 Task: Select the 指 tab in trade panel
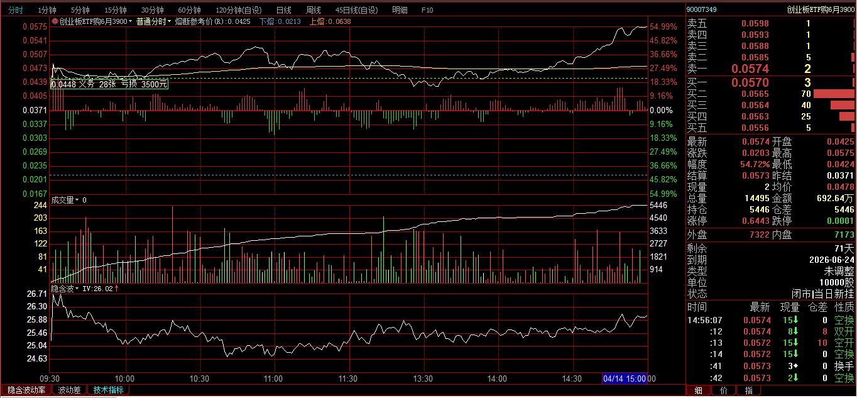pos(748,390)
